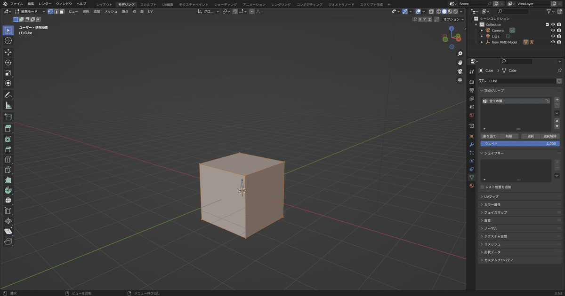Hide Light in viewport via eye icon
The width and height of the screenshot is (565, 296).
pyautogui.click(x=553, y=36)
